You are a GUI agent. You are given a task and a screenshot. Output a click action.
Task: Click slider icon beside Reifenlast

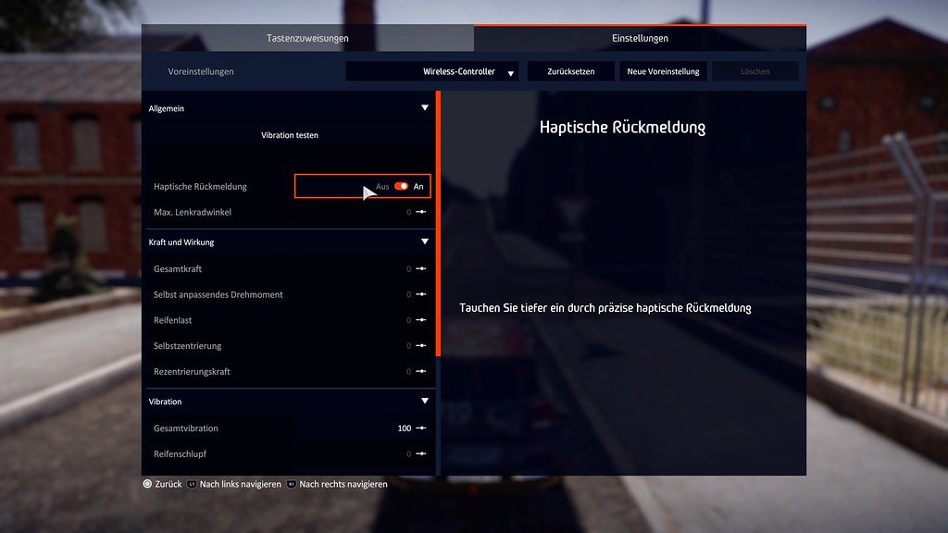(420, 320)
